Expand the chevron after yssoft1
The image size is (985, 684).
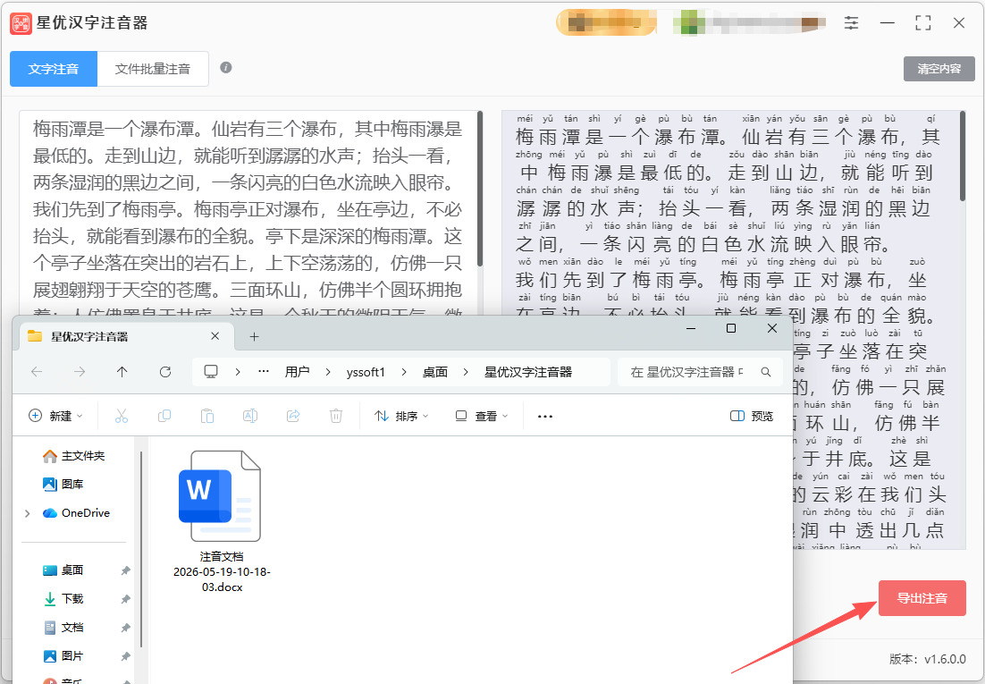(x=404, y=372)
